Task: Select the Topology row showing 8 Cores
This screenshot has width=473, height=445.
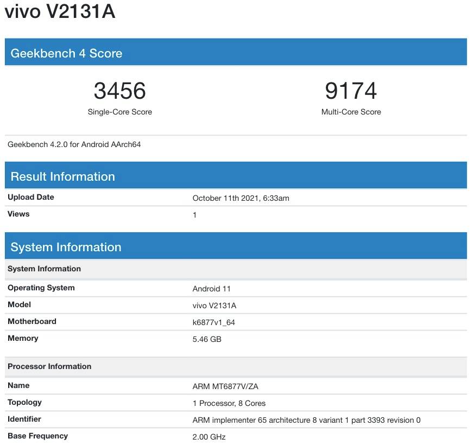Action: tap(228, 403)
